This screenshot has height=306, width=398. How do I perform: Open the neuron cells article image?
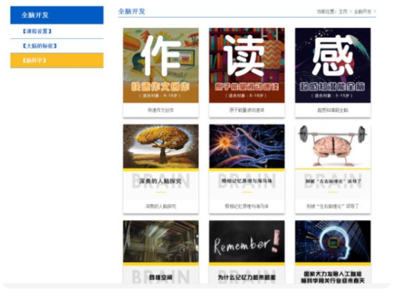point(247,146)
